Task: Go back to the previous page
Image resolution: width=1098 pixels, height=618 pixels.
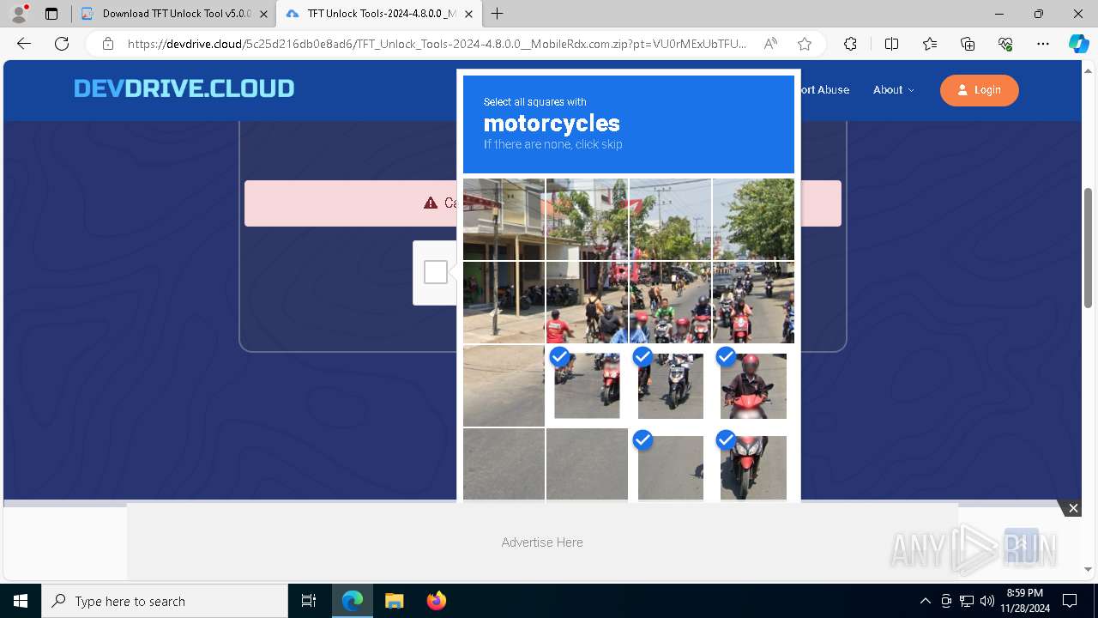Action: coord(24,44)
